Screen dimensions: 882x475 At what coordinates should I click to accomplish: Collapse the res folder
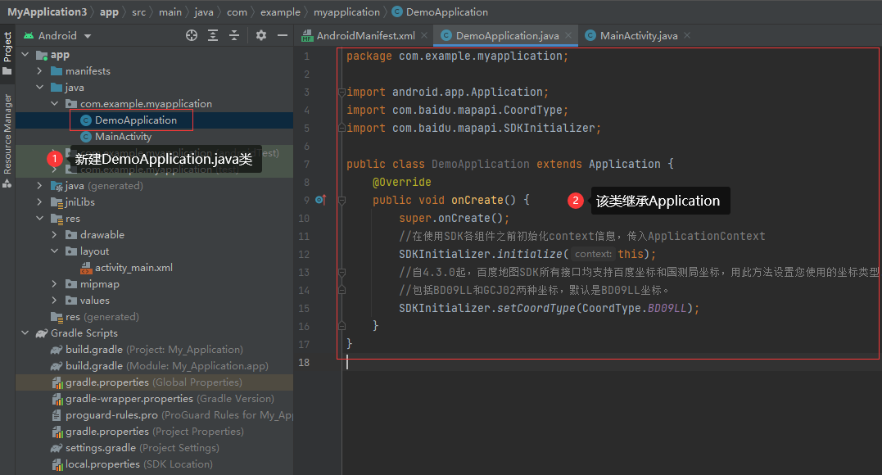[39, 218]
